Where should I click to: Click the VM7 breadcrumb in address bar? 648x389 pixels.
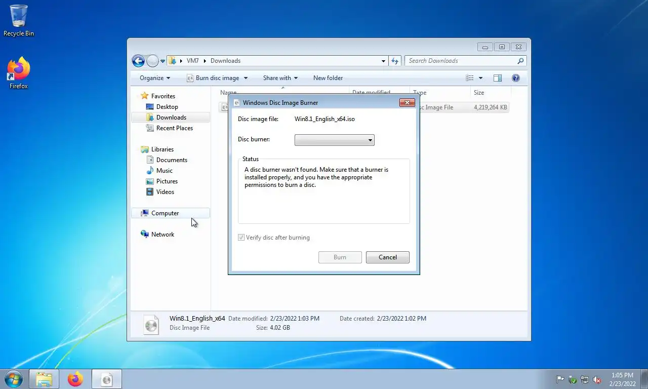point(192,61)
